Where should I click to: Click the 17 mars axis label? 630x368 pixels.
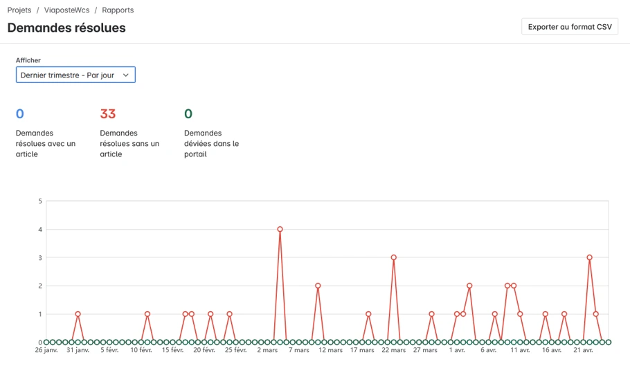point(362,350)
